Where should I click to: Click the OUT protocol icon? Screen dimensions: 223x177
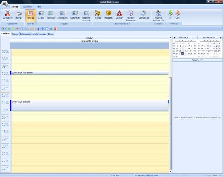point(177,15)
